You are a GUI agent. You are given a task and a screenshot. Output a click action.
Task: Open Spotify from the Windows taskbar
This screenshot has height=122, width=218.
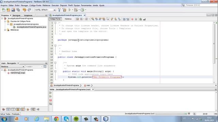tap(76, 119)
